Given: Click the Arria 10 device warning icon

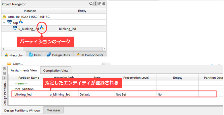Looking at the screenshot, I should [4, 17].
